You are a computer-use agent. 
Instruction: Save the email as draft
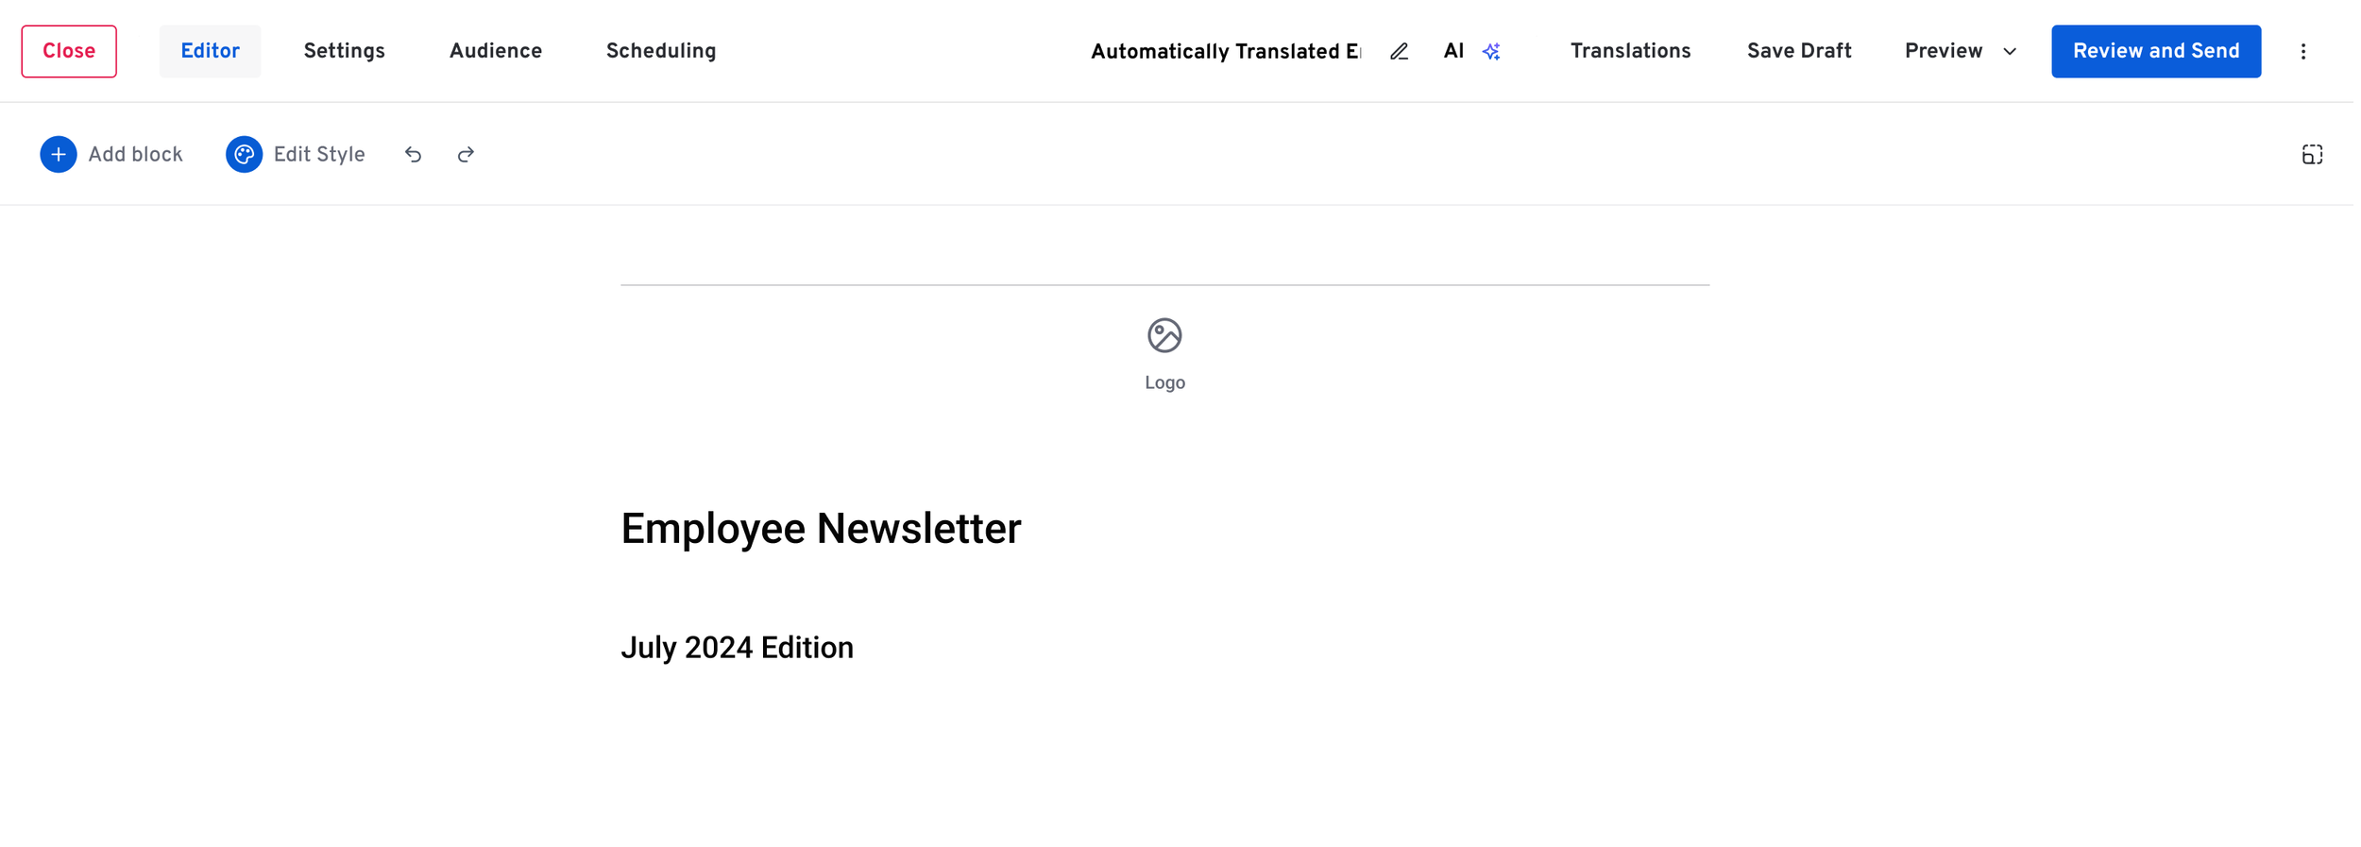click(1798, 52)
